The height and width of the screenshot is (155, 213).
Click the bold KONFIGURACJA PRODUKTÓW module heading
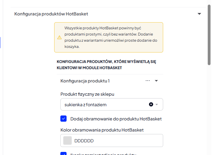106,65
